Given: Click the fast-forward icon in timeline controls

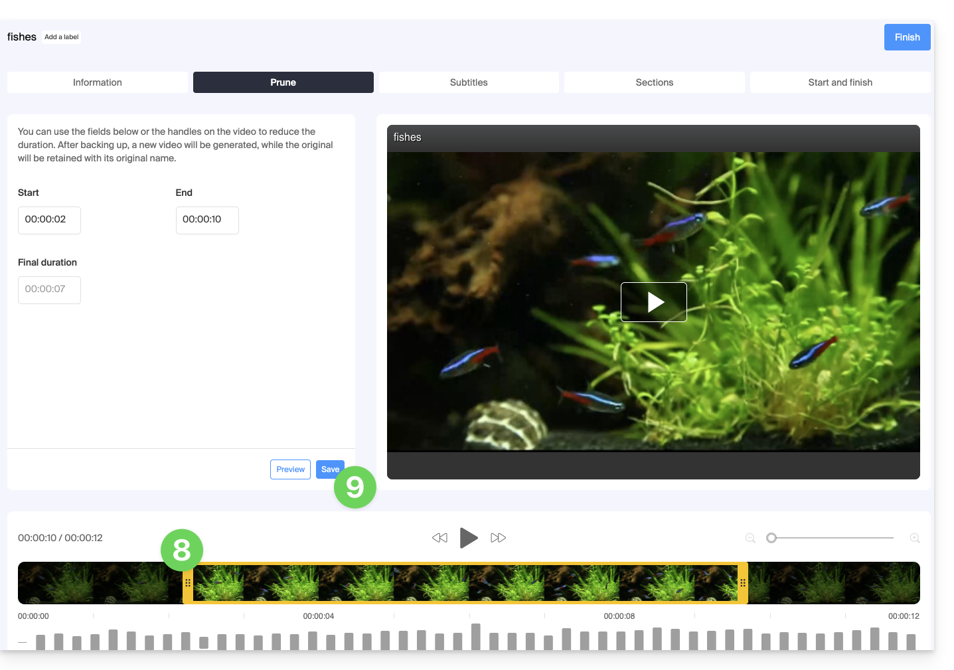Looking at the screenshot, I should point(498,538).
